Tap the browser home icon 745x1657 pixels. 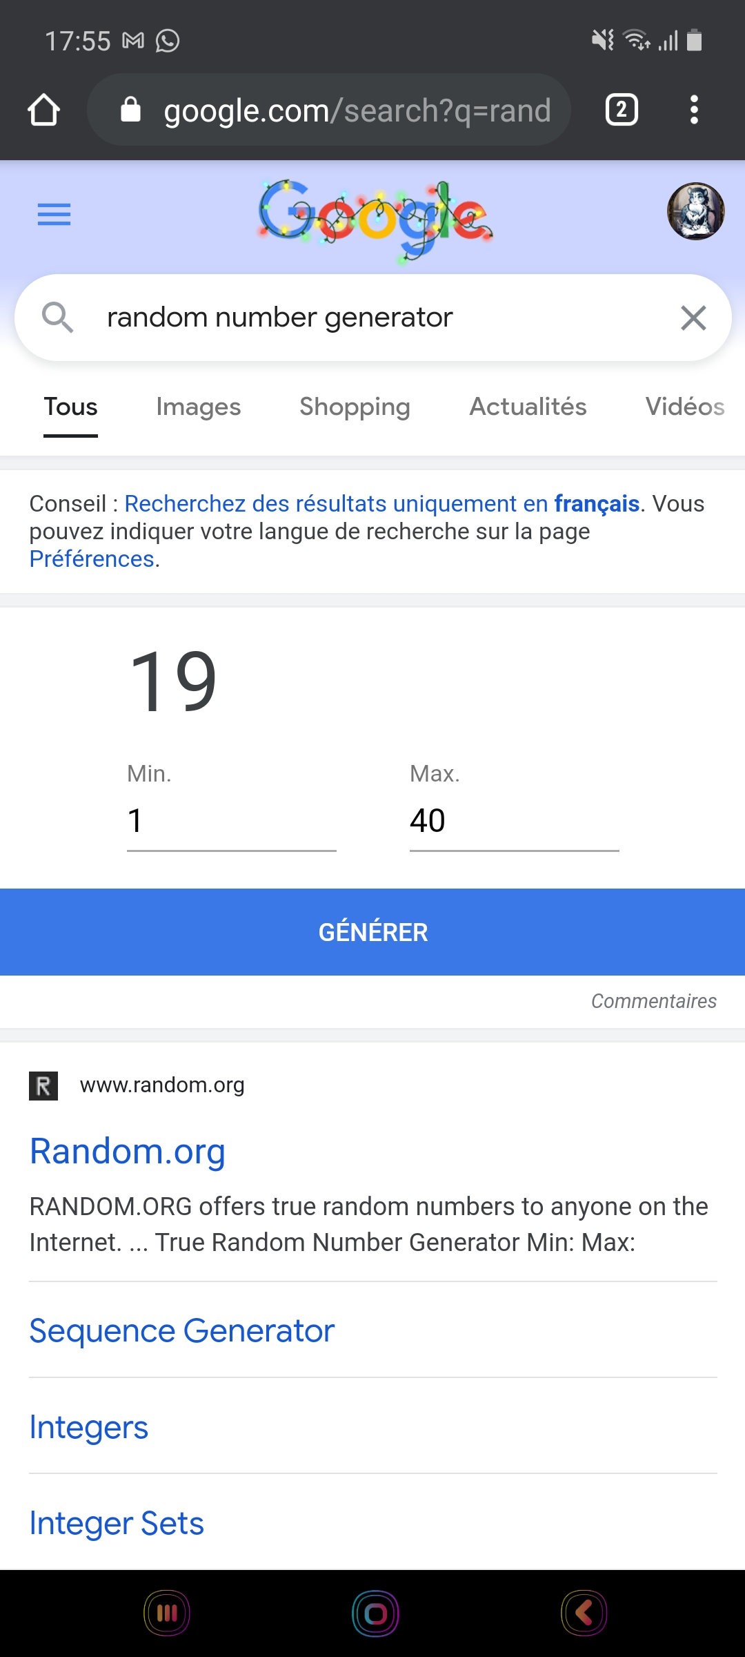[x=43, y=110]
